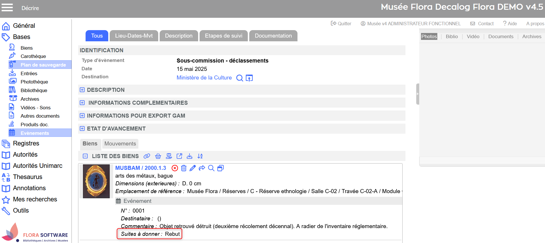Image resolution: width=545 pixels, height=243 pixels.
Task: Delete MUSBAM / 2000.1.3 with trash icon
Action: [x=184, y=168]
